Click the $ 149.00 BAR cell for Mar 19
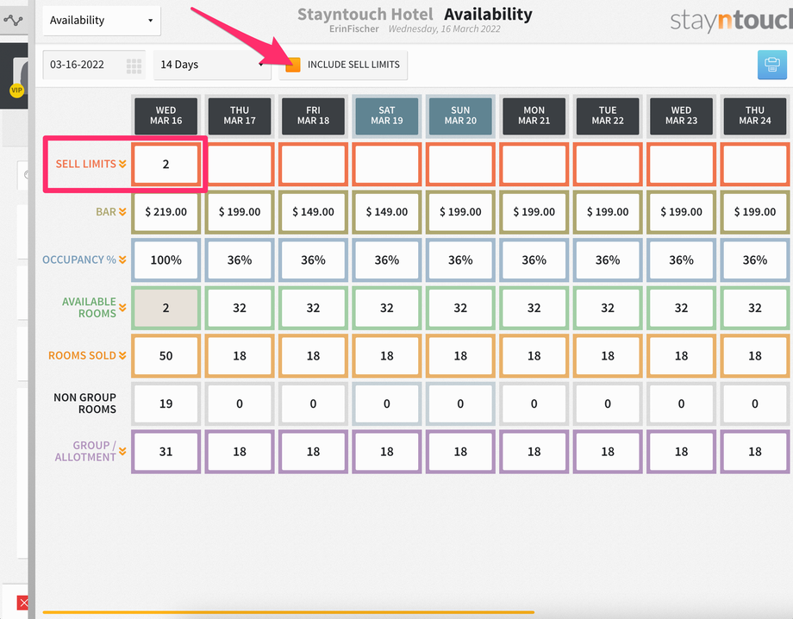793x619 pixels. (x=387, y=212)
